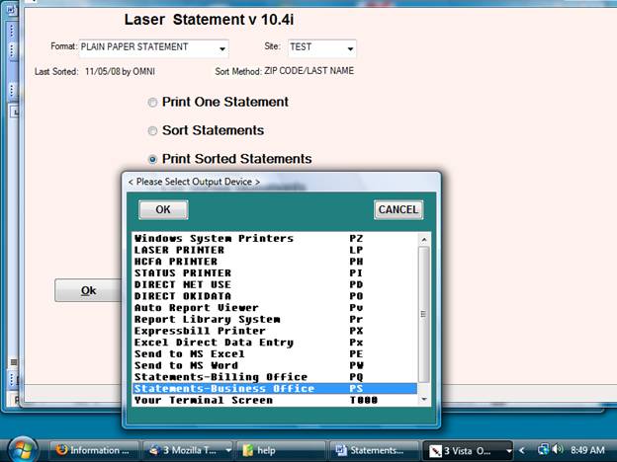Open Statements document in taskbar
The height and width of the screenshot is (462, 617).
point(369,450)
